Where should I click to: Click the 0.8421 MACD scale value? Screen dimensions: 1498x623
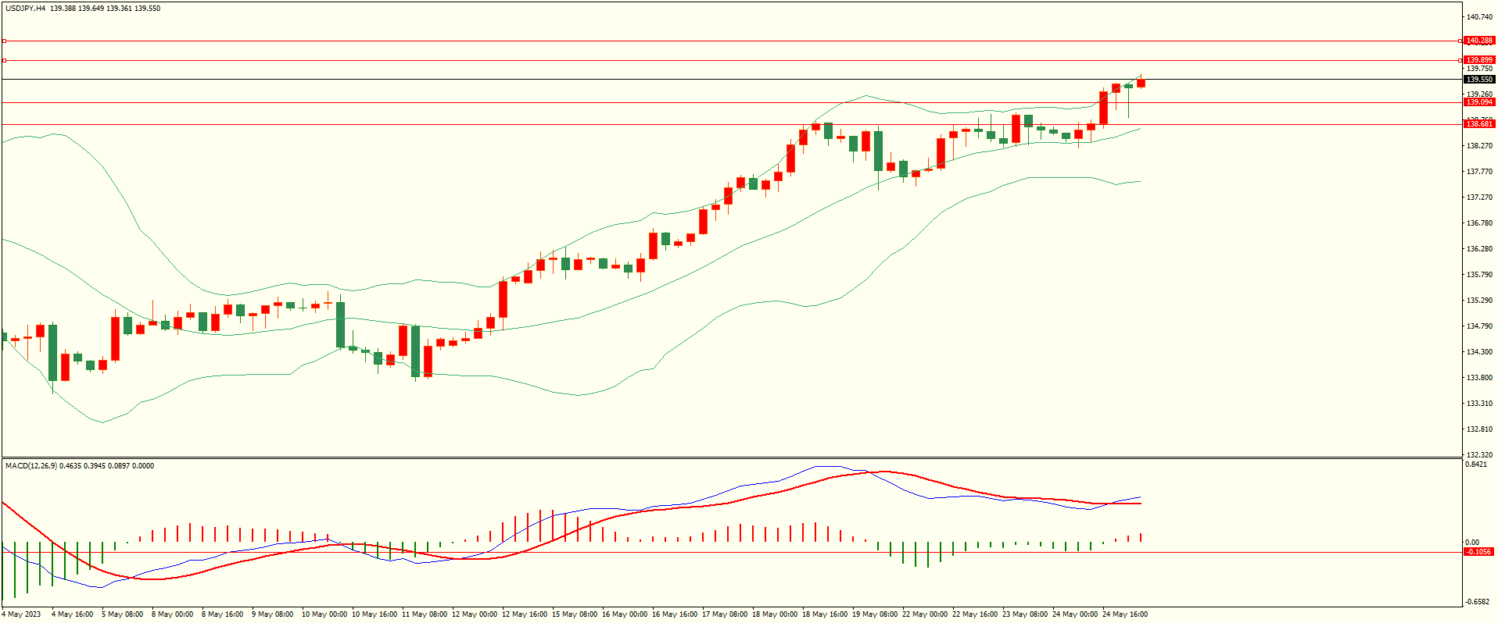1476,465
